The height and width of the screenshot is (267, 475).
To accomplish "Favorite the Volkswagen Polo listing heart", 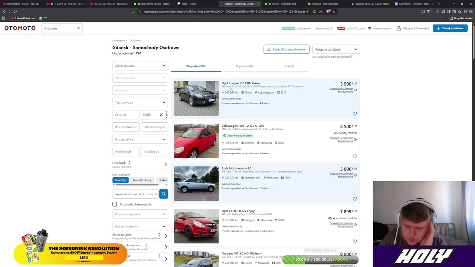I will (x=354, y=156).
